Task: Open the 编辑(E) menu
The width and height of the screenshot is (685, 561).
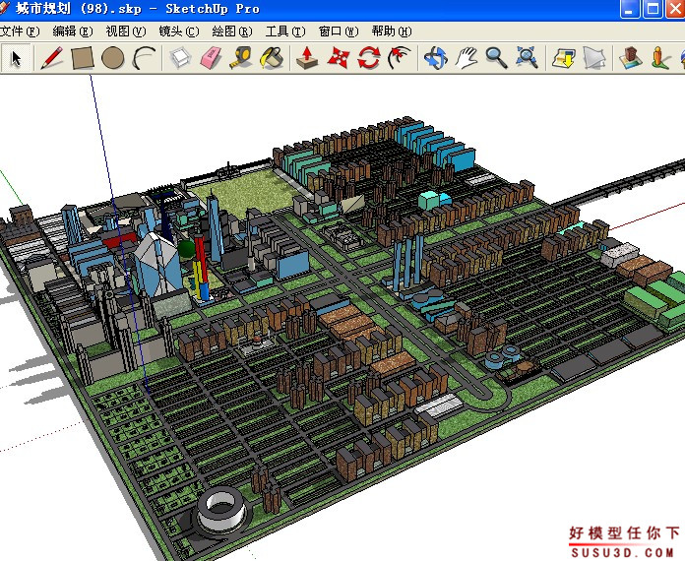Action: (73, 31)
